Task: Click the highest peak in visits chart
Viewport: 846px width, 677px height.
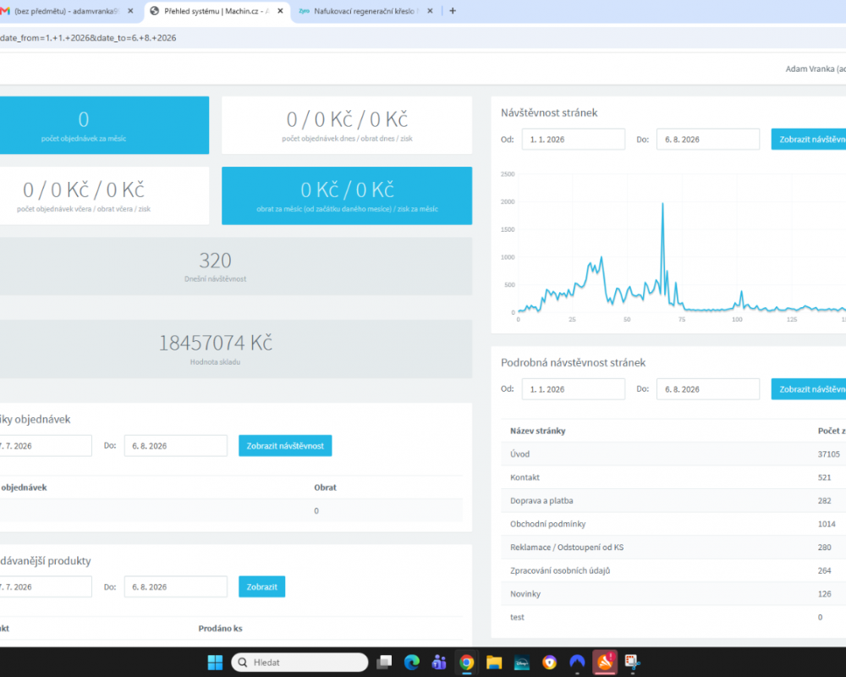Action: pyautogui.click(x=662, y=204)
